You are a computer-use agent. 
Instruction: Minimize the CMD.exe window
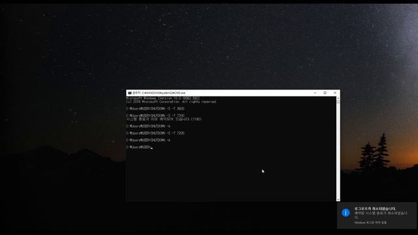(x=315, y=93)
